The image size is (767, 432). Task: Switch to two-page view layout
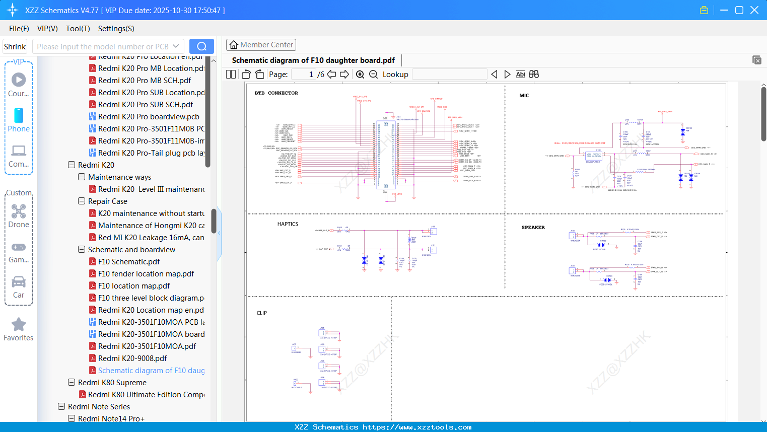click(x=230, y=74)
